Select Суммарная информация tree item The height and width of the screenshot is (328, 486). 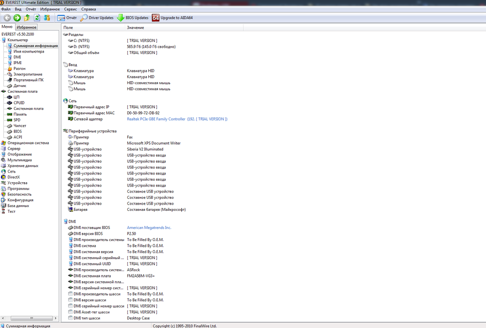pos(35,46)
